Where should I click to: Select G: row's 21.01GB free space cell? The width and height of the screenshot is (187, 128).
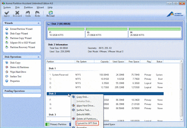[135, 104]
